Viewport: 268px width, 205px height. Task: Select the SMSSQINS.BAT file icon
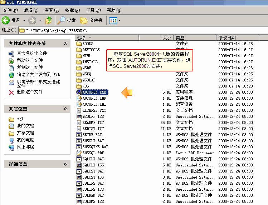(x=79, y=147)
